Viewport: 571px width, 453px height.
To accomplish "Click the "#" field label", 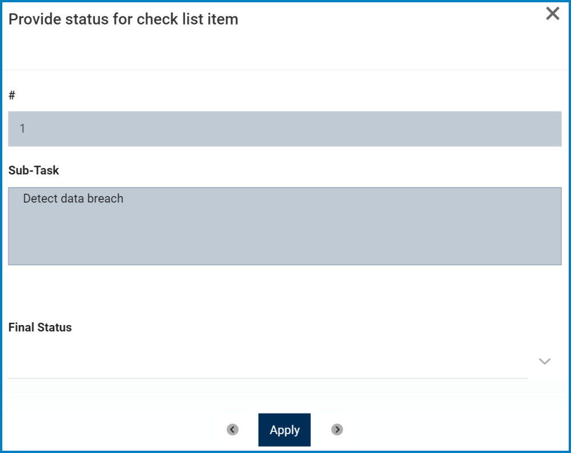I will (12, 95).
